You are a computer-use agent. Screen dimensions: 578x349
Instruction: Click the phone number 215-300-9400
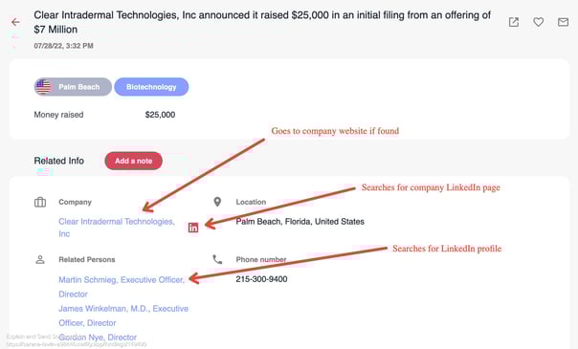point(261,279)
